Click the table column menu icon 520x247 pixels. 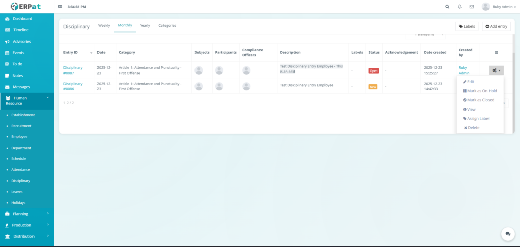click(496, 52)
